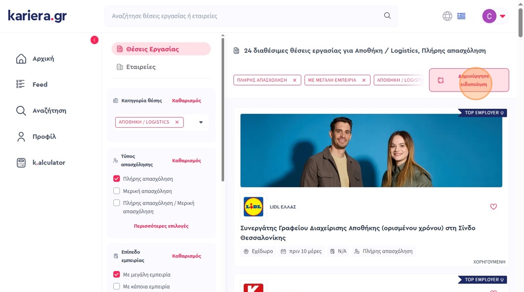Open the LIDL company logo
This screenshot has height=292, width=524.
253,207
